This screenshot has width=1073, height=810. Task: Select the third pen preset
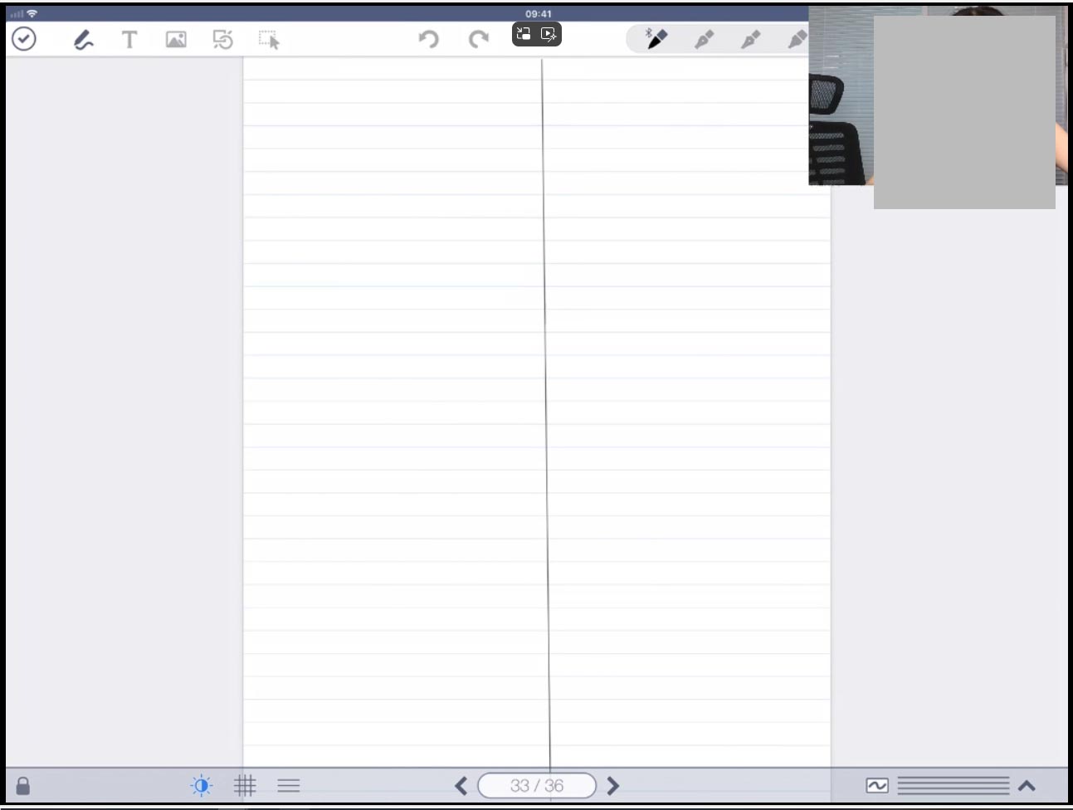pos(750,39)
